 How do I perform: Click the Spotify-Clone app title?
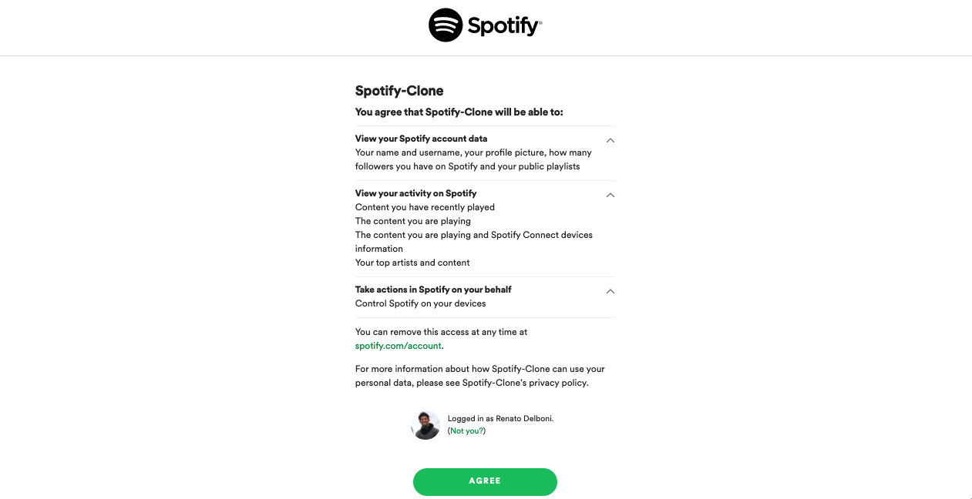[399, 91]
